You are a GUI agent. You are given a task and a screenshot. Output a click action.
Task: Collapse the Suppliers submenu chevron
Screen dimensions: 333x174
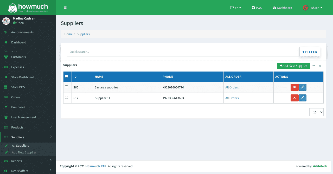(x=51, y=137)
